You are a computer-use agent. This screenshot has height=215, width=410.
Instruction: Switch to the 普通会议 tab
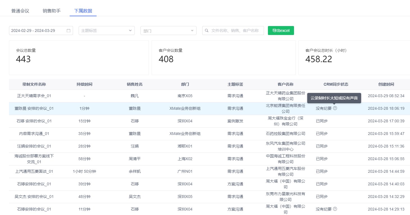click(x=20, y=11)
